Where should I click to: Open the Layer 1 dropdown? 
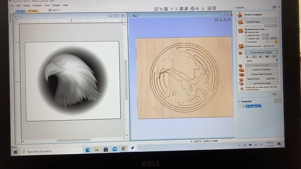55,10
